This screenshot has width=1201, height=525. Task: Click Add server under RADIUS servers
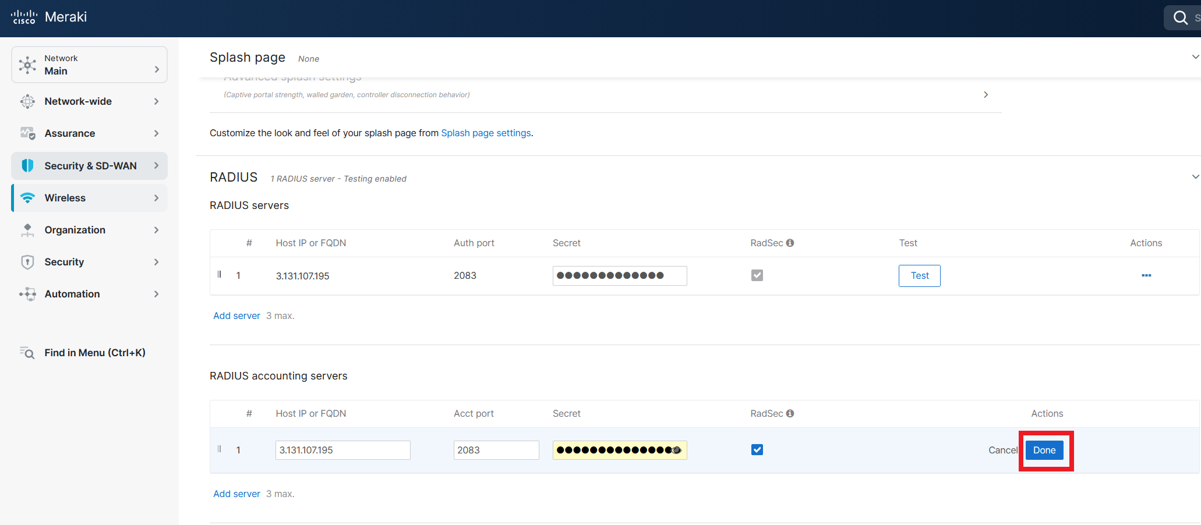[x=236, y=315]
